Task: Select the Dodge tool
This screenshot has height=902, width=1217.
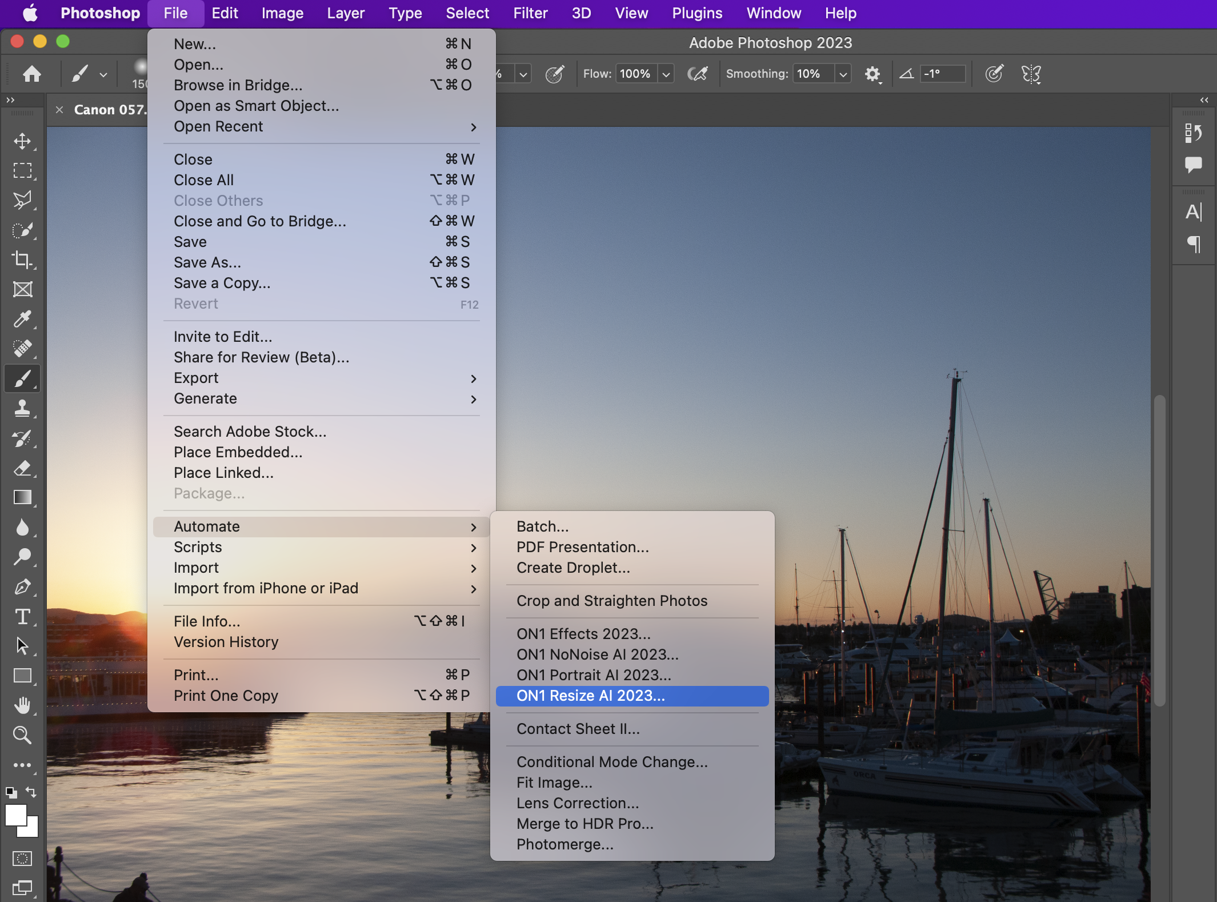Action: coord(22,557)
